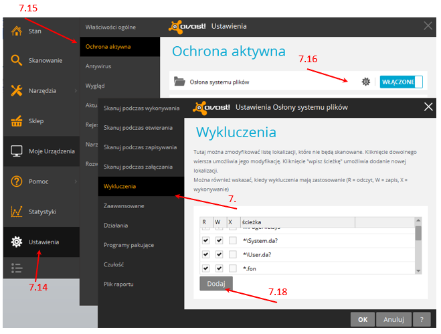Select the Moje Urządzenia monitor icon
The image size is (441, 334).
point(16,151)
